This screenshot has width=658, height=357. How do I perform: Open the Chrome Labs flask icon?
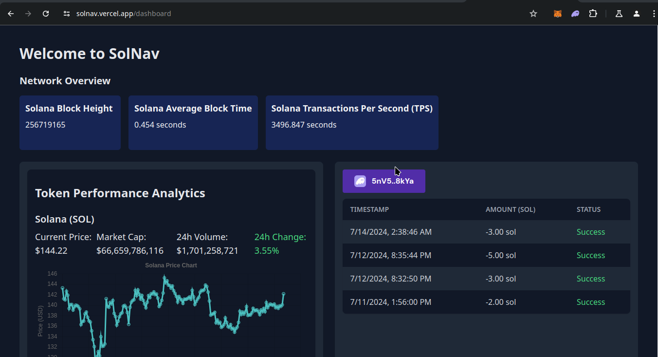click(x=619, y=14)
